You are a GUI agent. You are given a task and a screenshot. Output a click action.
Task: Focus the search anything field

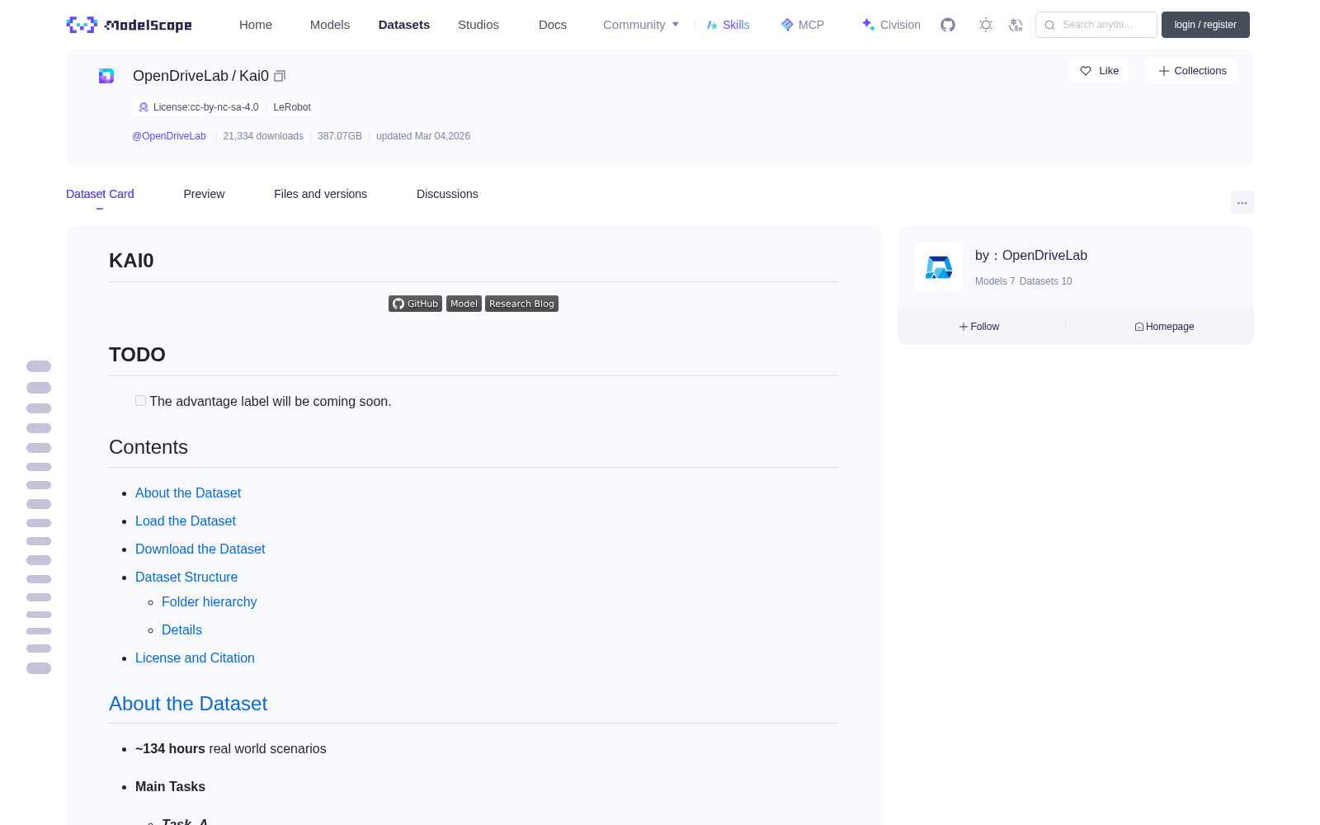point(1096,25)
